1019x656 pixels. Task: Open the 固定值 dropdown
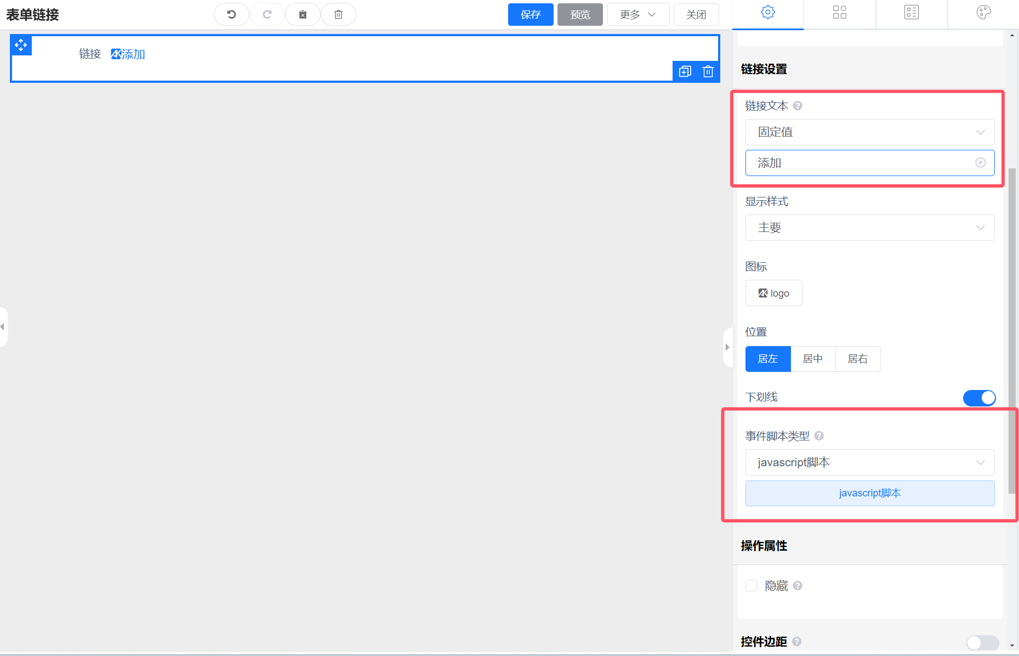tap(869, 132)
